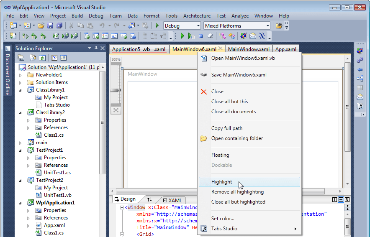The width and height of the screenshot is (370, 237).
Task: Click the Redo arrow icon
Action: tap(117, 25)
